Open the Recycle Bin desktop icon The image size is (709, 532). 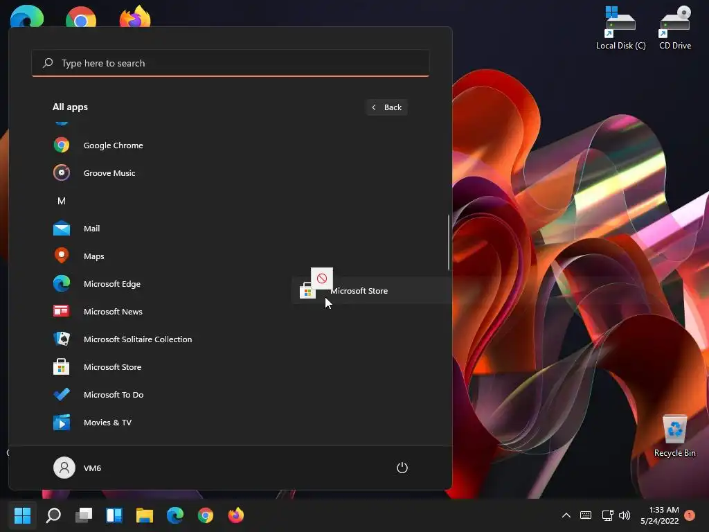pos(674,436)
